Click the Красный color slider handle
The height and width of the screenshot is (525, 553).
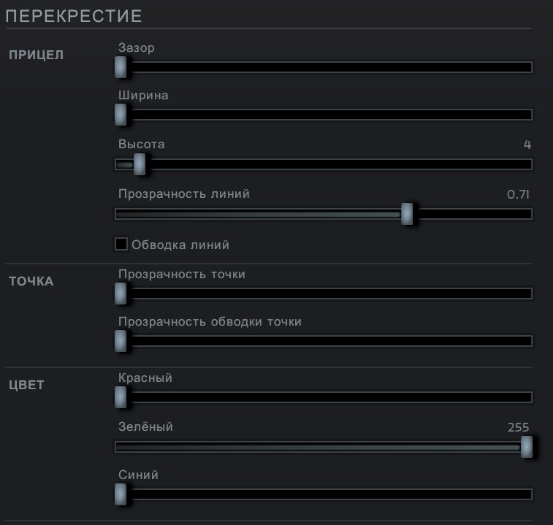pos(121,397)
